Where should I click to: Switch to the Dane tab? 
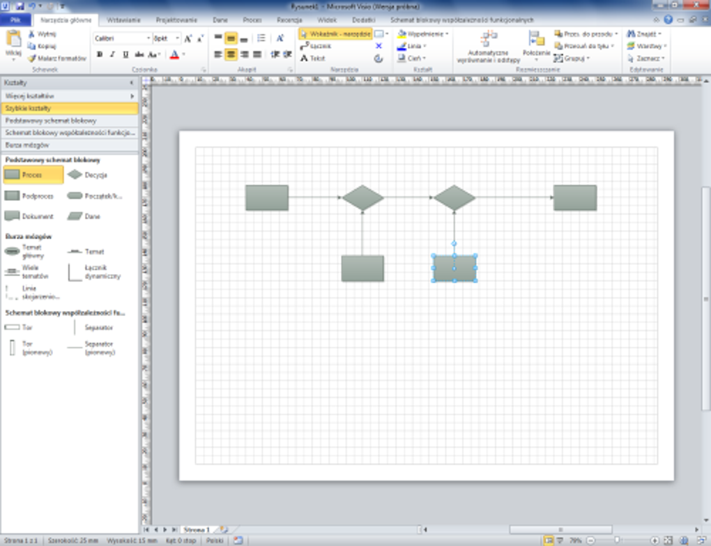[x=220, y=20]
